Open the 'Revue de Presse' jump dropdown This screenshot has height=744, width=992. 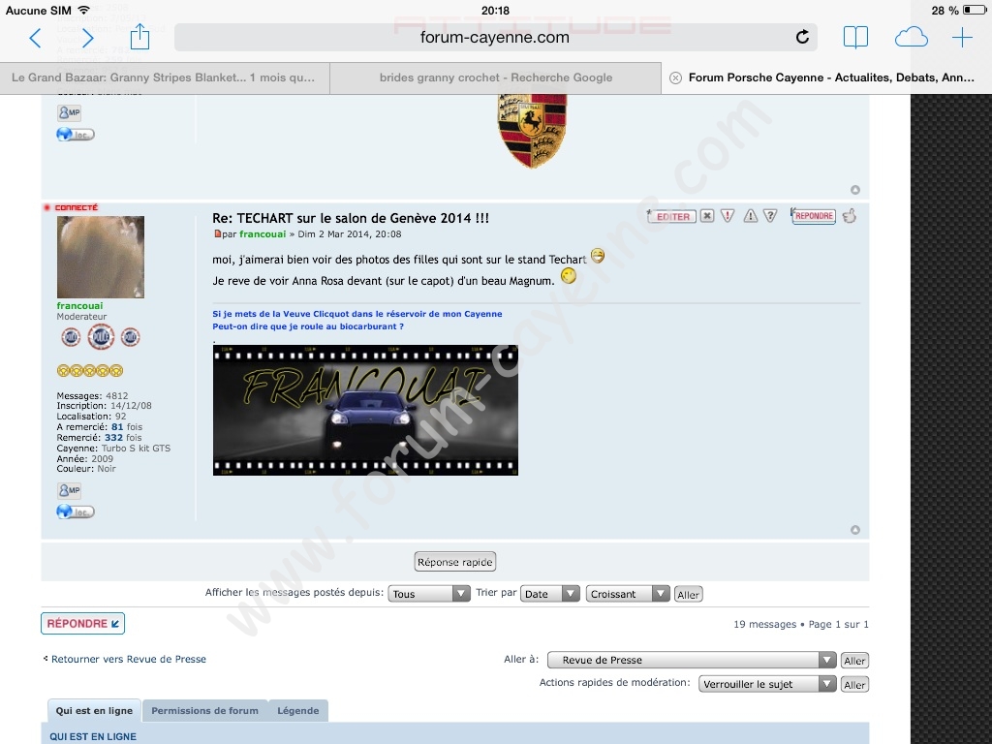(x=692, y=660)
